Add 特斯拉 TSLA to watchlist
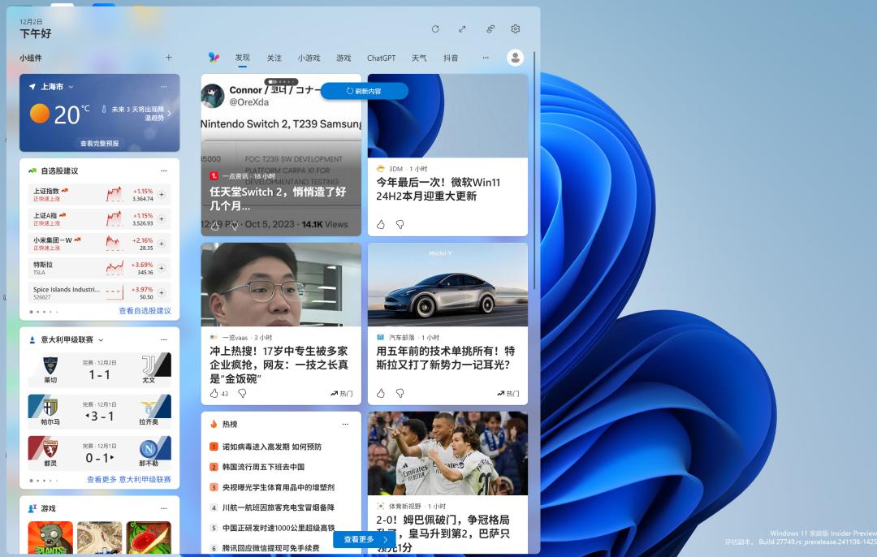This screenshot has height=557, width=877. tap(162, 269)
